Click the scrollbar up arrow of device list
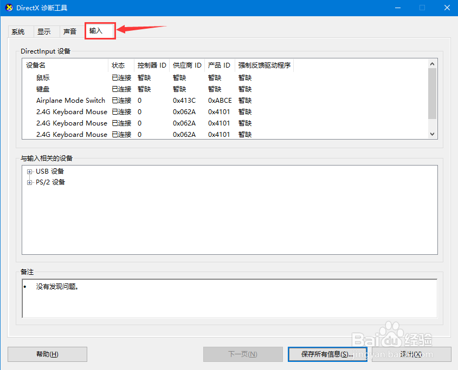 (432, 63)
